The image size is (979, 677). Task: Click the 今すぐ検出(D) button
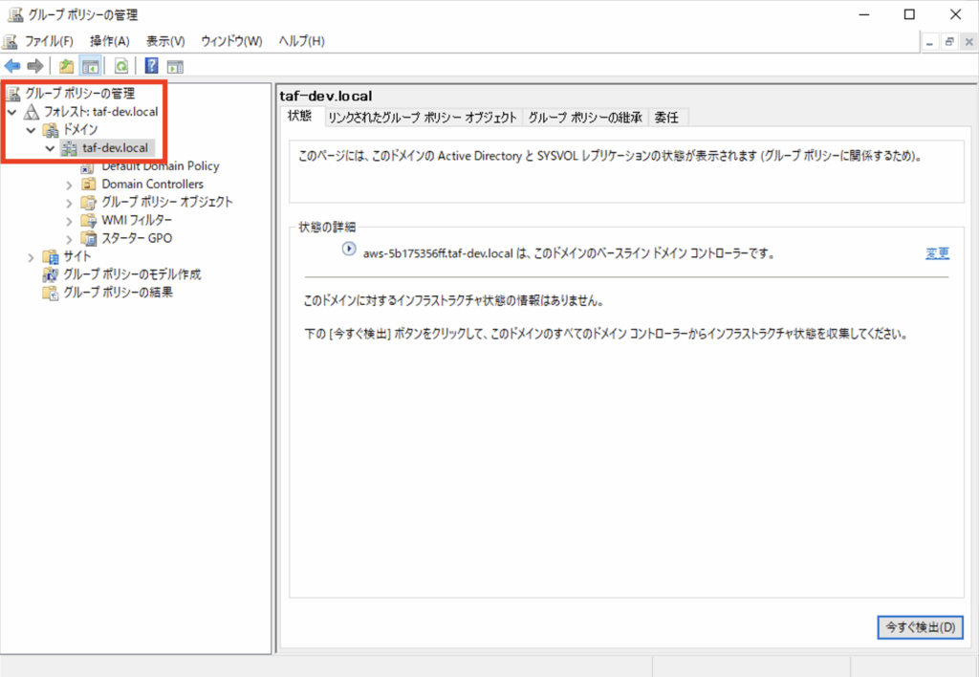pos(919,627)
